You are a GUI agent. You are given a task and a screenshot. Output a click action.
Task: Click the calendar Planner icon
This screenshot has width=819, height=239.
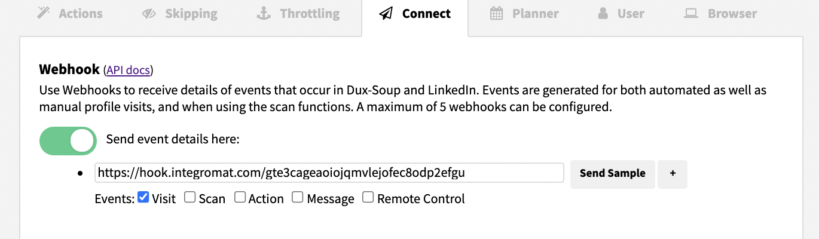coord(497,13)
